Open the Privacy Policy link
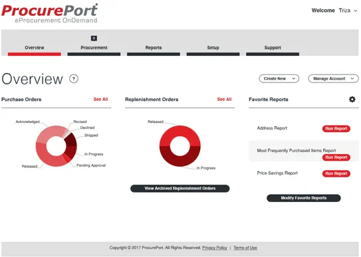Image resolution: width=361 pixels, height=257 pixels. (x=215, y=248)
